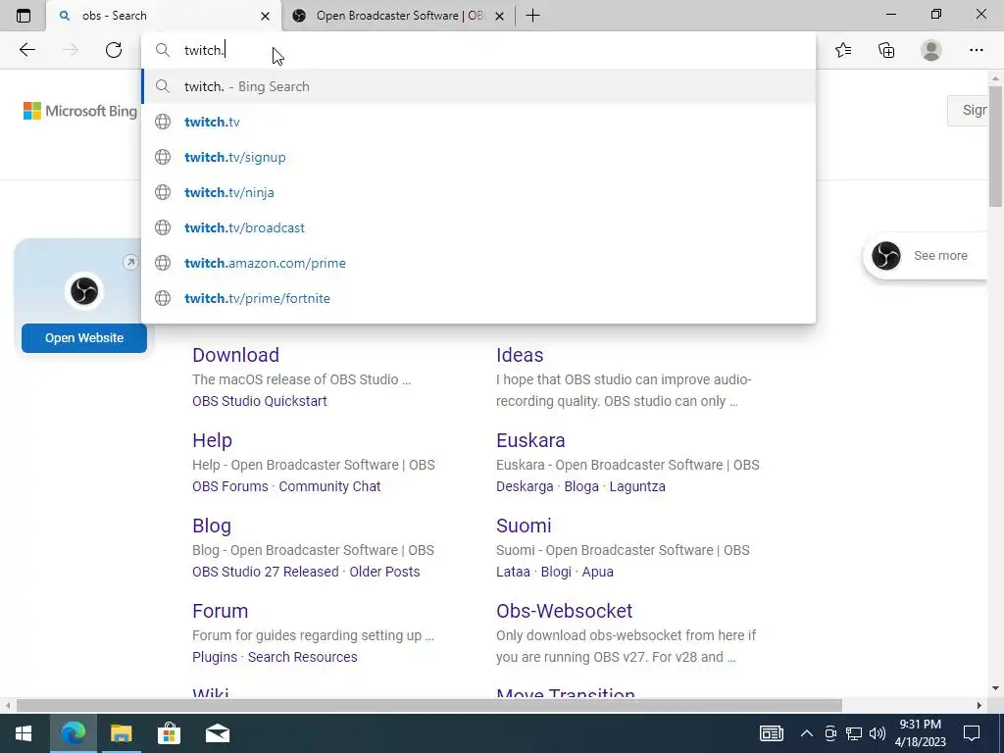This screenshot has height=753, width=1004.
Task: Switch to the Open Broadcaster Software tab
Action: pyautogui.click(x=400, y=16)
